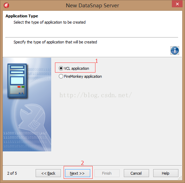Close the New DataSnap Server dialog
This screenshot has width=185, height=183.
(x=177, y=4)
